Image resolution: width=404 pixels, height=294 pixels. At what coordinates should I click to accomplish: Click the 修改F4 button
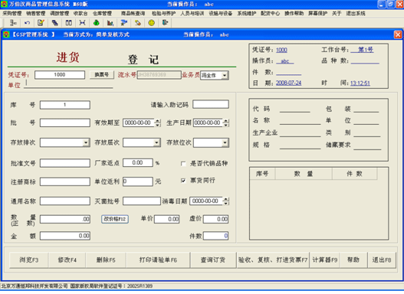[x=67, y=260]
